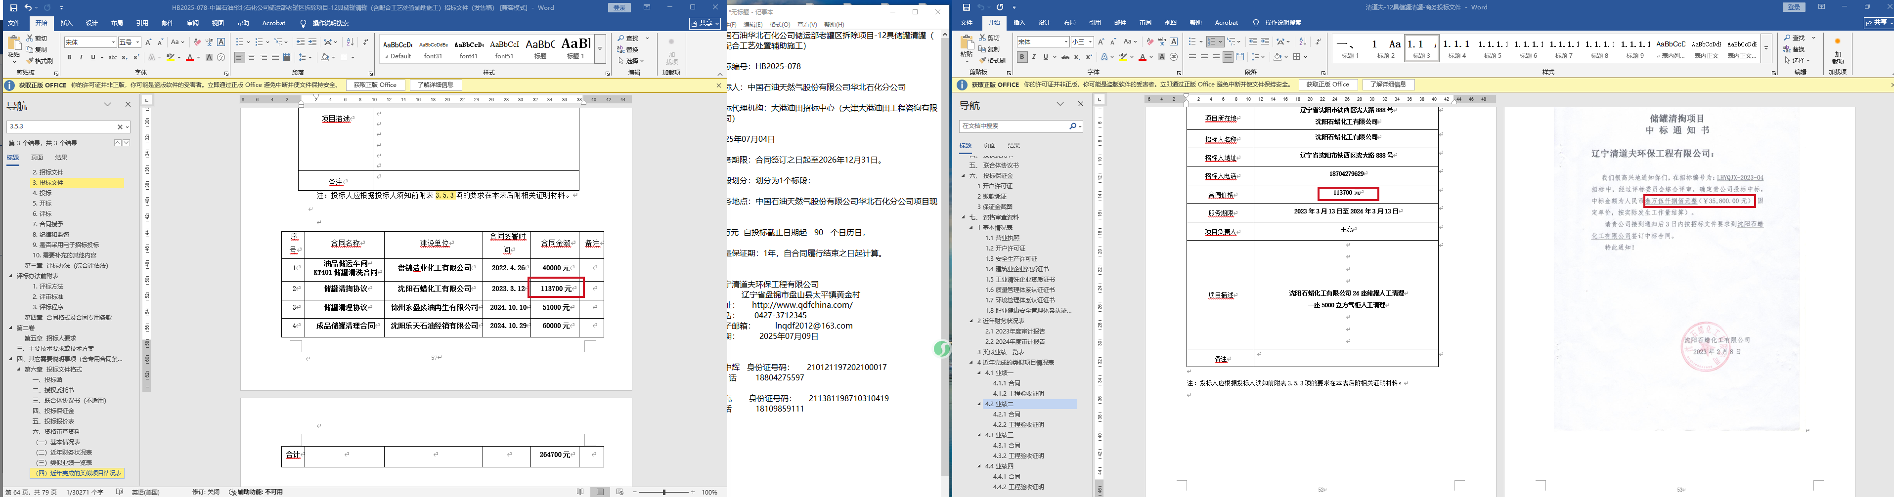
Task: Undo last action in left Word window
Action: pyautogui.click(x=28, y=7)
